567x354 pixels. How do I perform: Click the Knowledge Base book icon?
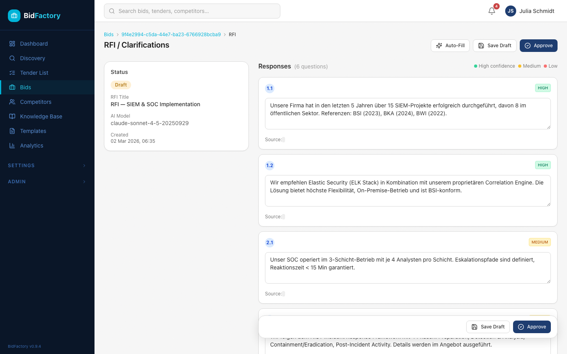pos(12,116)
